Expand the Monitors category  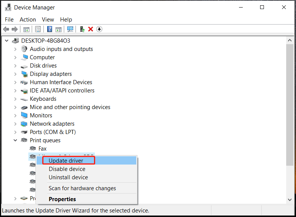[x=15, y=115]
